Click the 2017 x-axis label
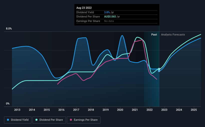 point(76,110)
